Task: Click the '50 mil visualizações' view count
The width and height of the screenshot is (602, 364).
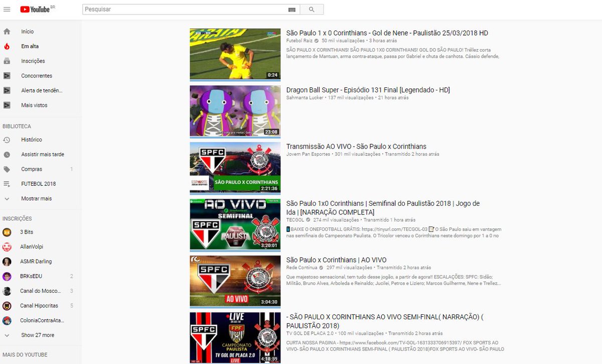Action: point(343,41)
